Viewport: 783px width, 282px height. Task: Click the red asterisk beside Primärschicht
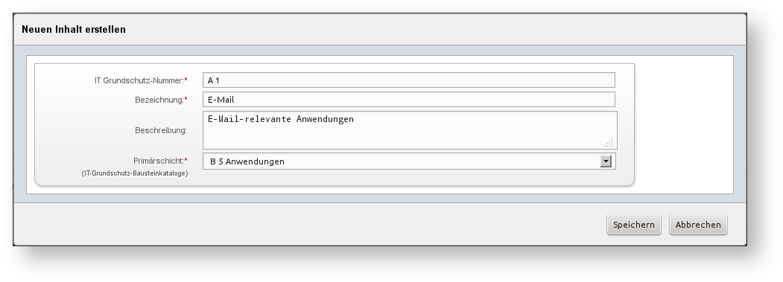[186, 160]
